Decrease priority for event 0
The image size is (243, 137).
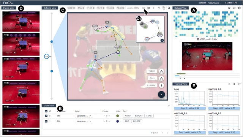tap(104, 116)
